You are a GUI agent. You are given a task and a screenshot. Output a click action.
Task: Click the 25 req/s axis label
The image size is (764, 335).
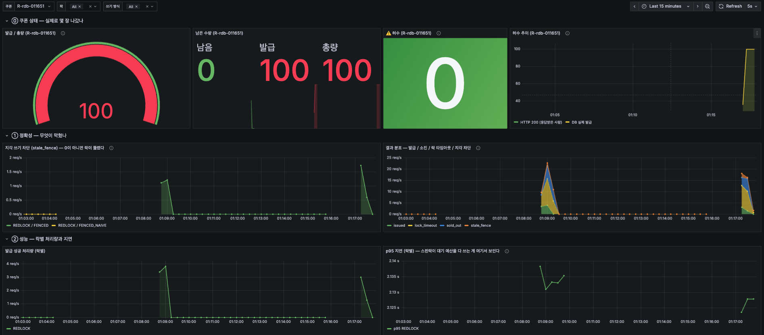tap(394, 158)
